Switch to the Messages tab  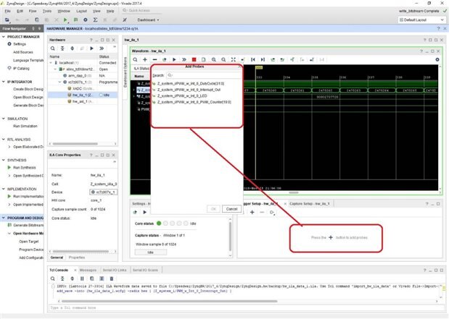[x=88, y=269]
